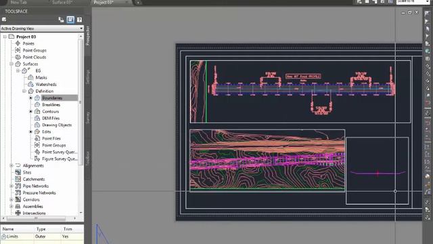Switch to the New Tab drawing tab

point(18,2)
